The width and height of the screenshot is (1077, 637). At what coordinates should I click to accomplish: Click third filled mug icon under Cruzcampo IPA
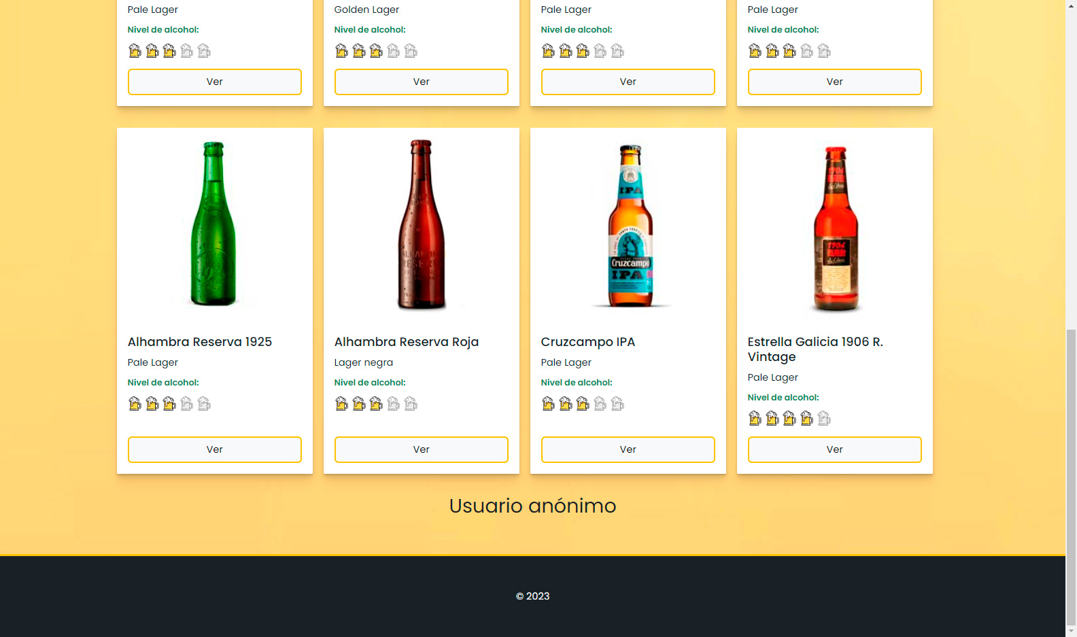click(583, 404)
